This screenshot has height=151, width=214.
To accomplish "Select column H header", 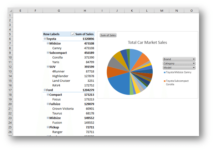I will (x=85, y=11).
